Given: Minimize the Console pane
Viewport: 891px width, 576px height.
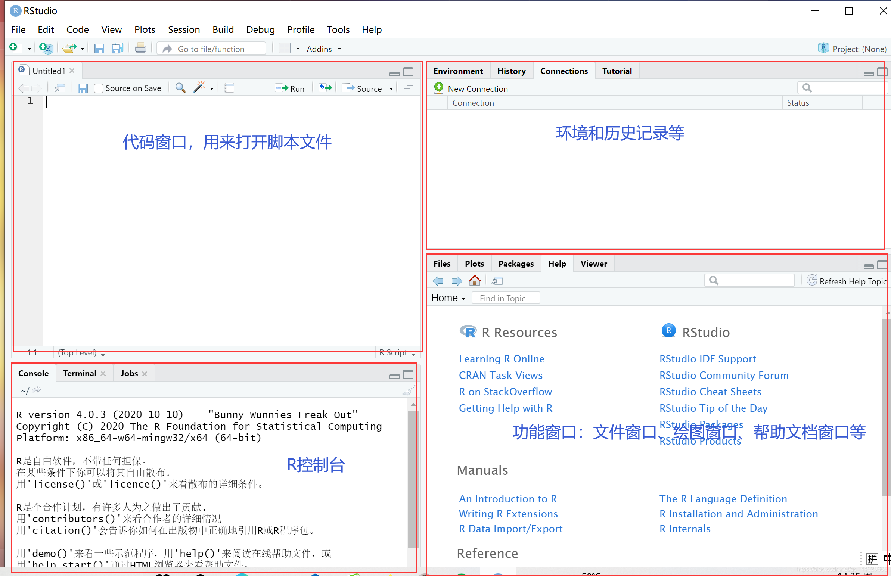Looking at the screenshot, I should tap(395, 376).
